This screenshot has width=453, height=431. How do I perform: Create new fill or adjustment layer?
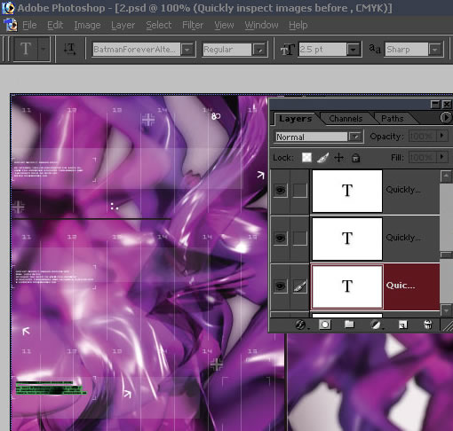point(377,325)
